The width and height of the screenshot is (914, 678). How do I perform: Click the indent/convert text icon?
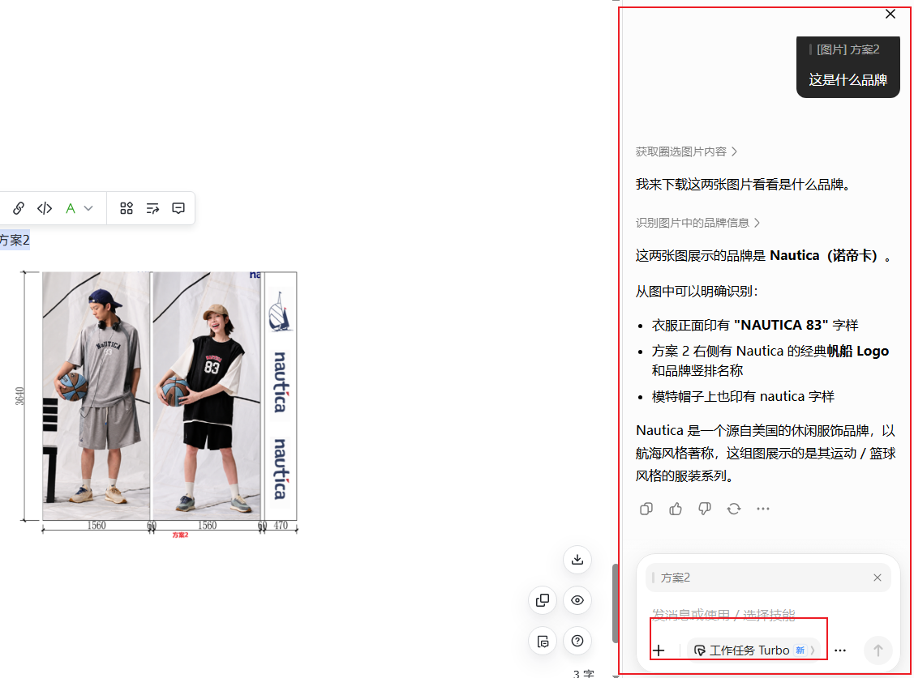[152, 207]
